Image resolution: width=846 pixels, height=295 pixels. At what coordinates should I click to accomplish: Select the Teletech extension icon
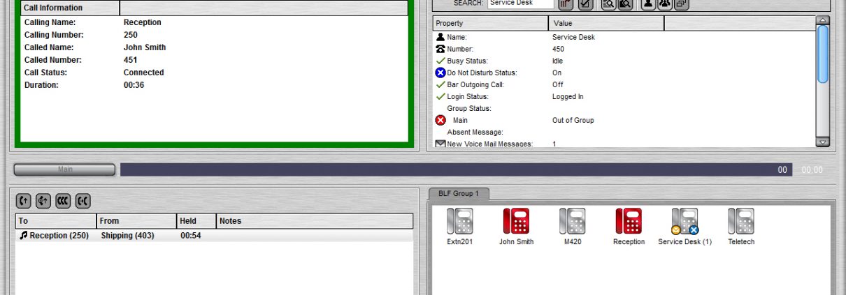click(x=741, y=222)
